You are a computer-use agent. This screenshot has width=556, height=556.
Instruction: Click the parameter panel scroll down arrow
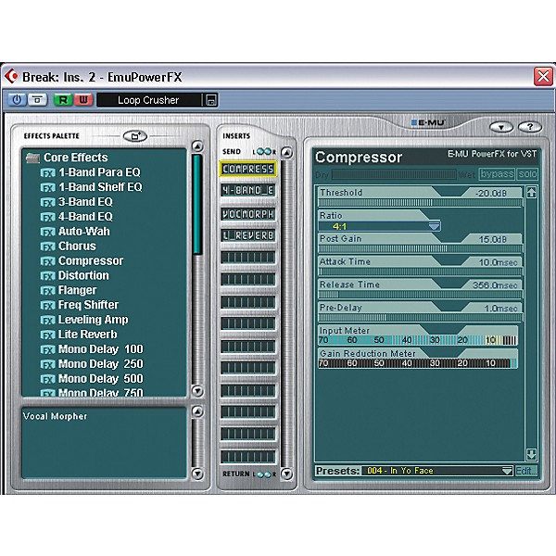[x=531, y=454]
